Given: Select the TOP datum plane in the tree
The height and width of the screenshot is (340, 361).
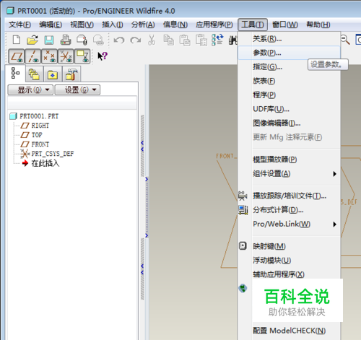Looking at the screenshot, I should point(37,135).
